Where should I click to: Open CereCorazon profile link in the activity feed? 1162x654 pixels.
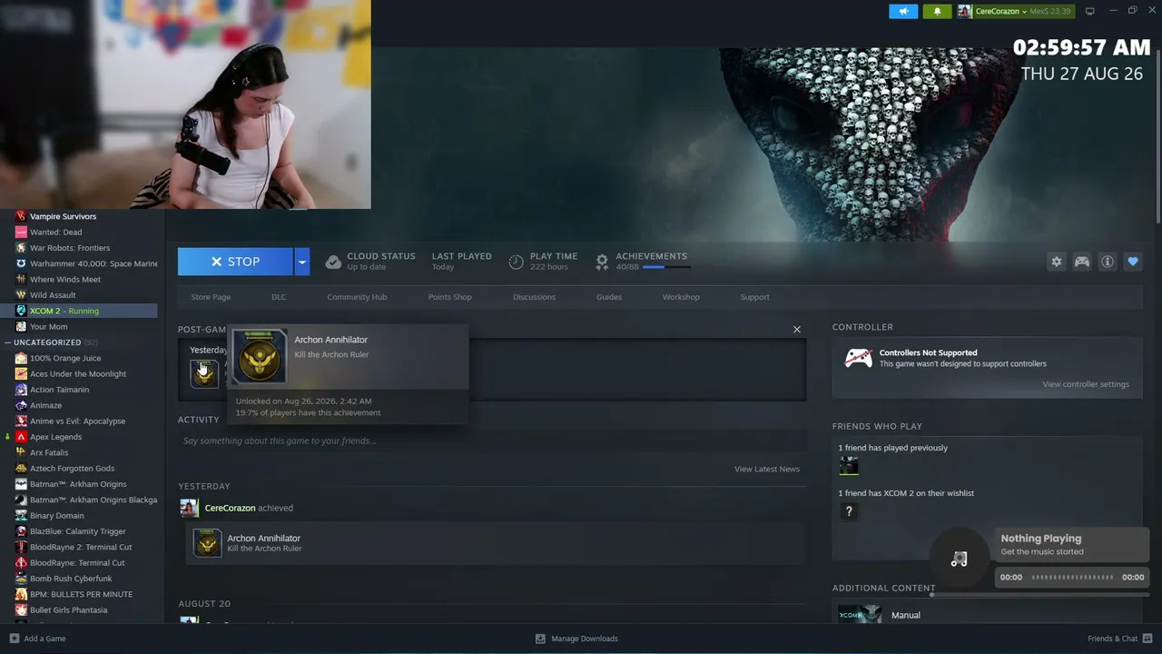(x=230, y=508)
